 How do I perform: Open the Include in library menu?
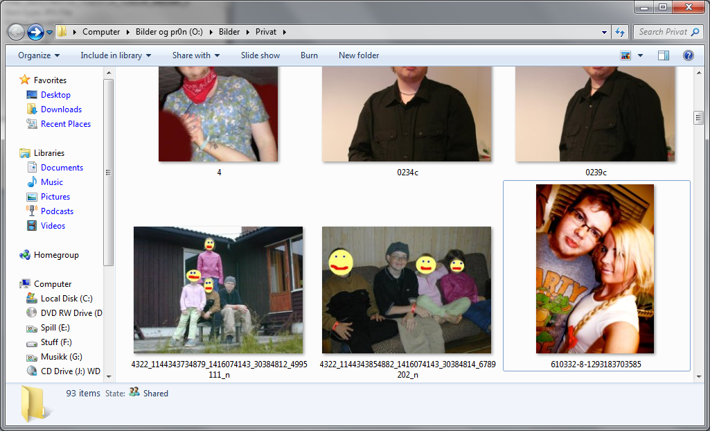[116, 55]
